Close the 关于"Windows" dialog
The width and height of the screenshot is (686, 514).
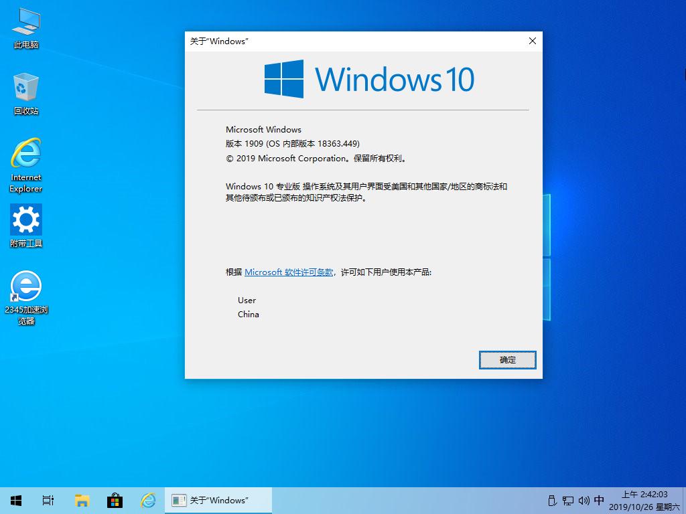[x=533, y=41]
